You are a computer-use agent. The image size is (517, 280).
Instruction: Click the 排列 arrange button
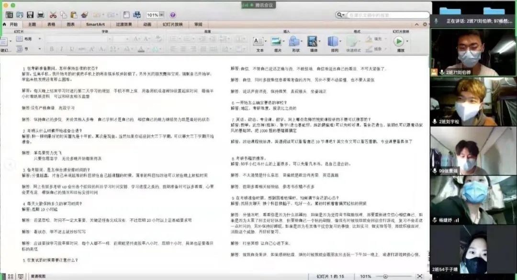point(334,43)
